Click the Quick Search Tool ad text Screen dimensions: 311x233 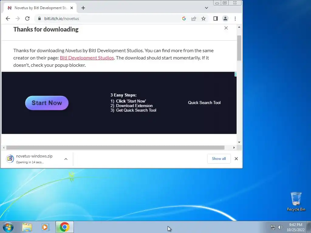(x=204, y=103)
